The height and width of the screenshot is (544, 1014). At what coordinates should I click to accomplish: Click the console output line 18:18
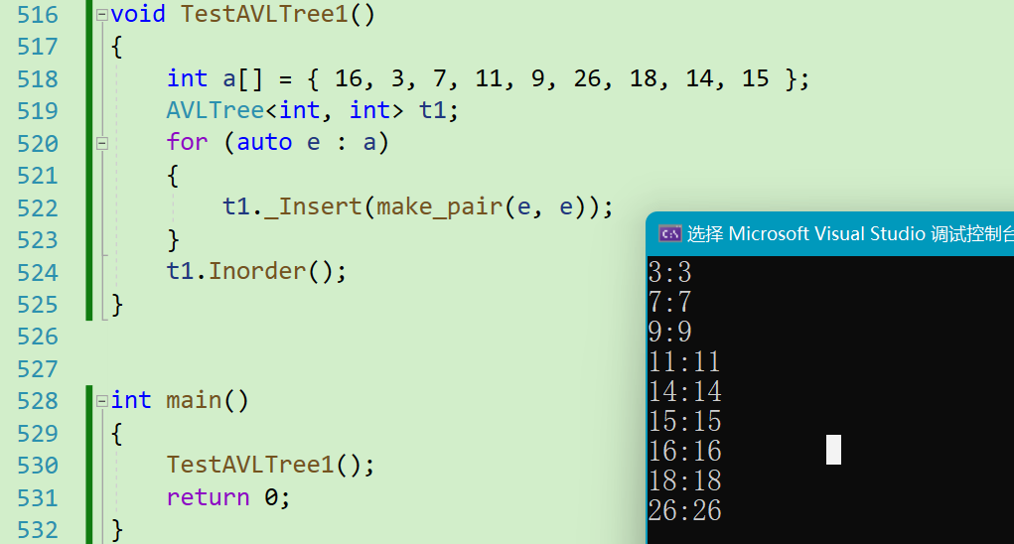684,480
